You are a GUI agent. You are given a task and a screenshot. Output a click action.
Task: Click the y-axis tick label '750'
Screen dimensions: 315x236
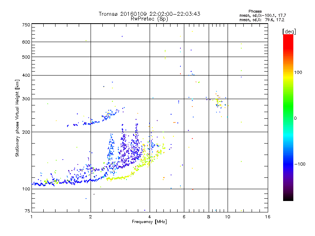click(26, 25)
